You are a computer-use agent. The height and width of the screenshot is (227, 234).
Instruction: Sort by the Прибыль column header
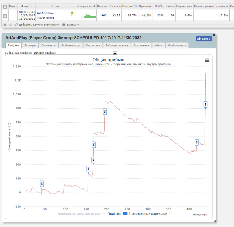pos(145,6)
